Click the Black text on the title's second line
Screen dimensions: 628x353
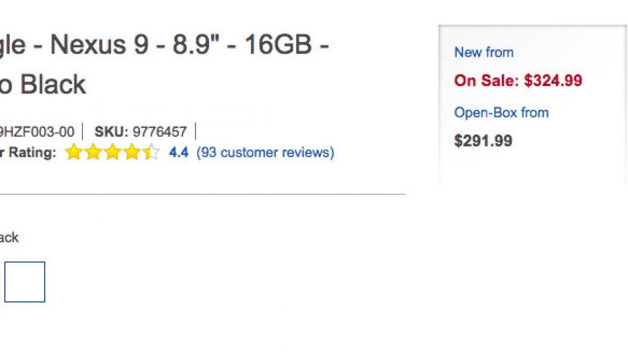pos(53,84)
